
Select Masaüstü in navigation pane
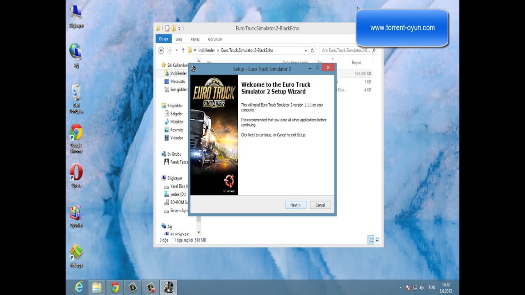pos(175,82)
